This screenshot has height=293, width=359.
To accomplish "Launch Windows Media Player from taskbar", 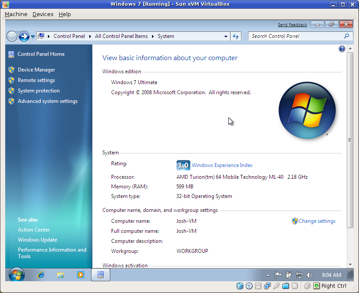I will click(80, 275).
